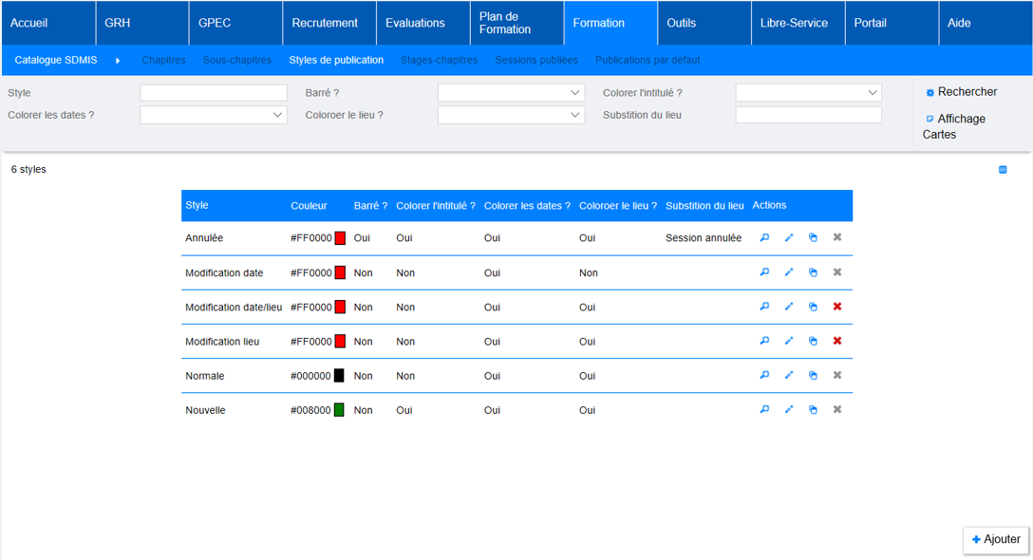Expand the Coloroer le lieu ? dropdown
1033x560 pixels.
(511, 115)
